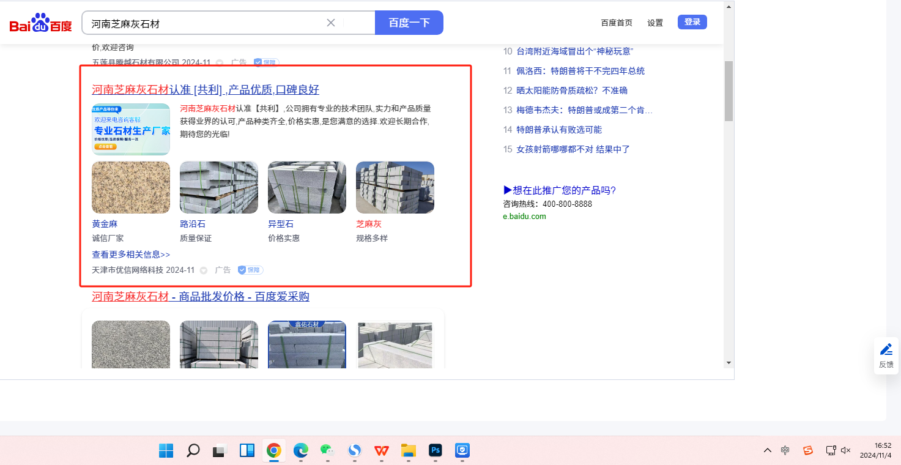Open Task View on the taskbar
Screen dimensions: 901x465
tap(220, 451)
